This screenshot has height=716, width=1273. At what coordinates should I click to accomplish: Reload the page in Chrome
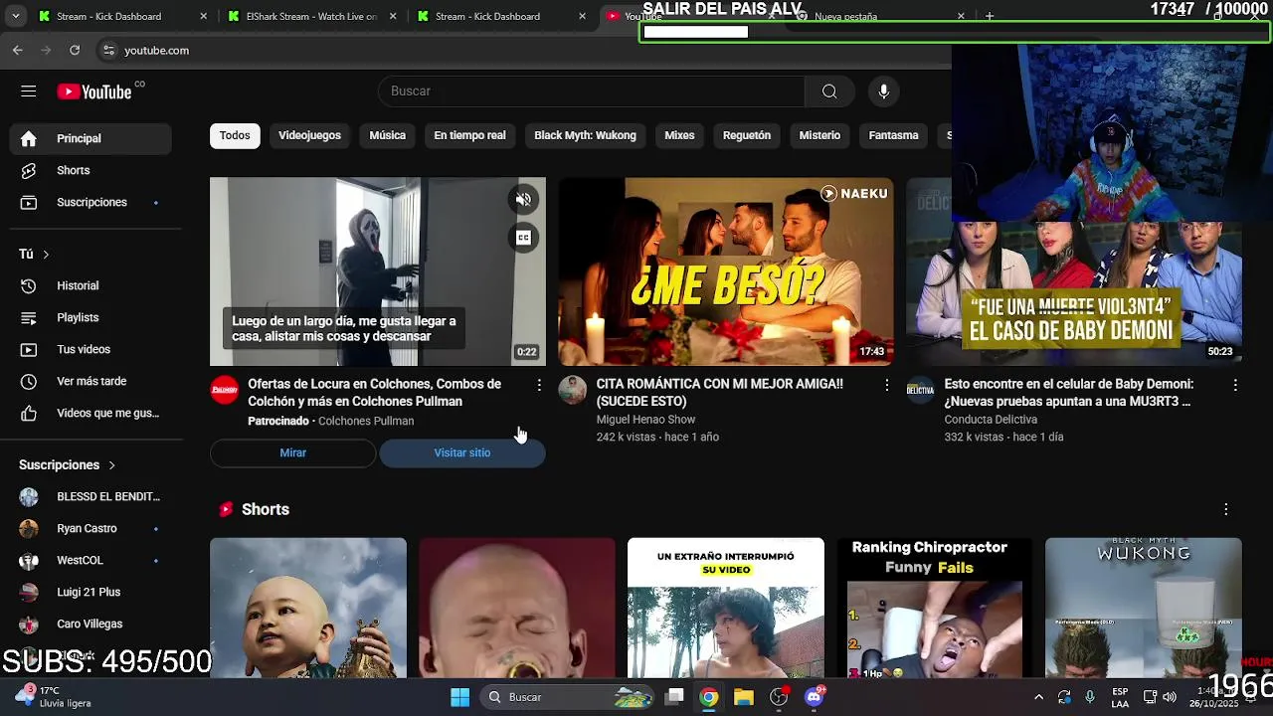pyautogui.click(x=75, y=50)
